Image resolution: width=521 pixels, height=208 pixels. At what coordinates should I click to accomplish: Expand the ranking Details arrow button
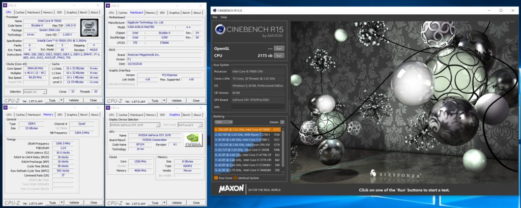tap(283, 122)
